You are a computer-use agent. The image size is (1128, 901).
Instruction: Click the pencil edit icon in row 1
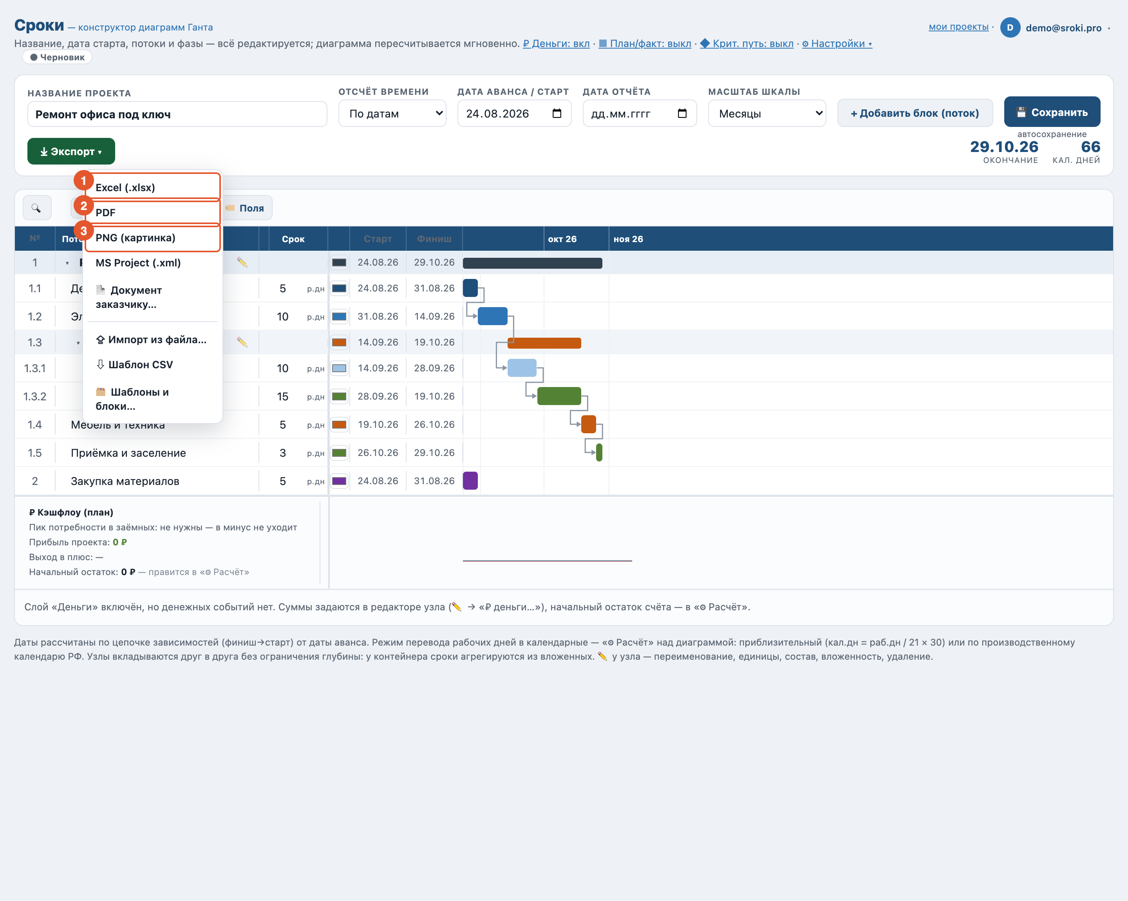pyautogui.click(x=242, y=262)
